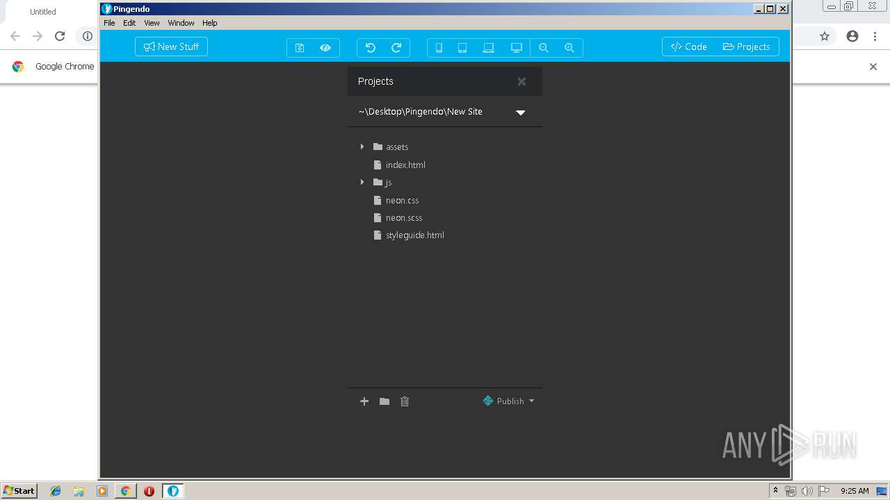
Task: Click the New Stuff button
Action: pyautogui.click(x=171, y=47)
